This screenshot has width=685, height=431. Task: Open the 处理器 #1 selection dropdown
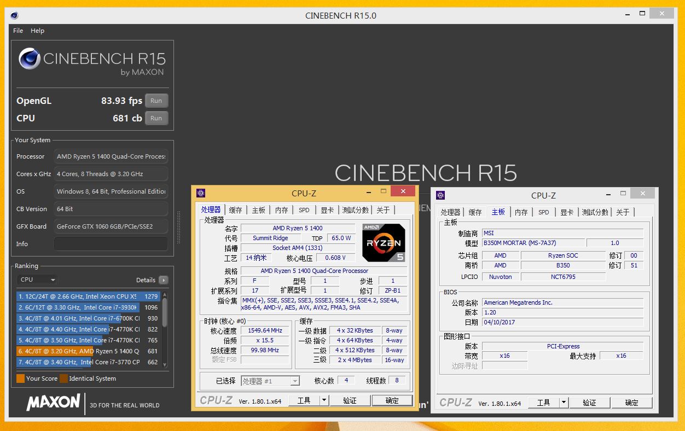[x=294, y=380]
